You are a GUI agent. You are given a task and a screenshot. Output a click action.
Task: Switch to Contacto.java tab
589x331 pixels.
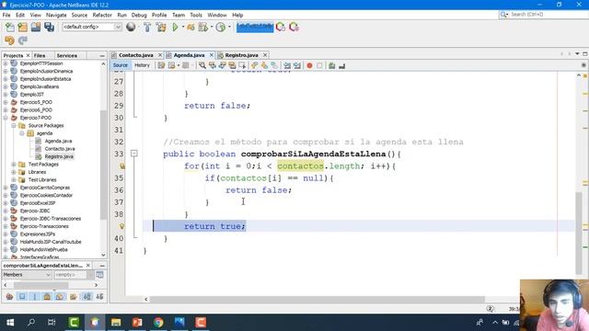click(135, 55)
